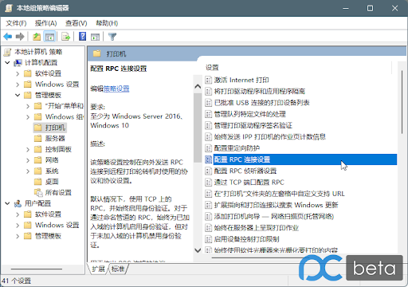This screenshot has height=287, width=408.
Task: Click the folder icon in the 打印机 header
Action: tap(97, 53)
